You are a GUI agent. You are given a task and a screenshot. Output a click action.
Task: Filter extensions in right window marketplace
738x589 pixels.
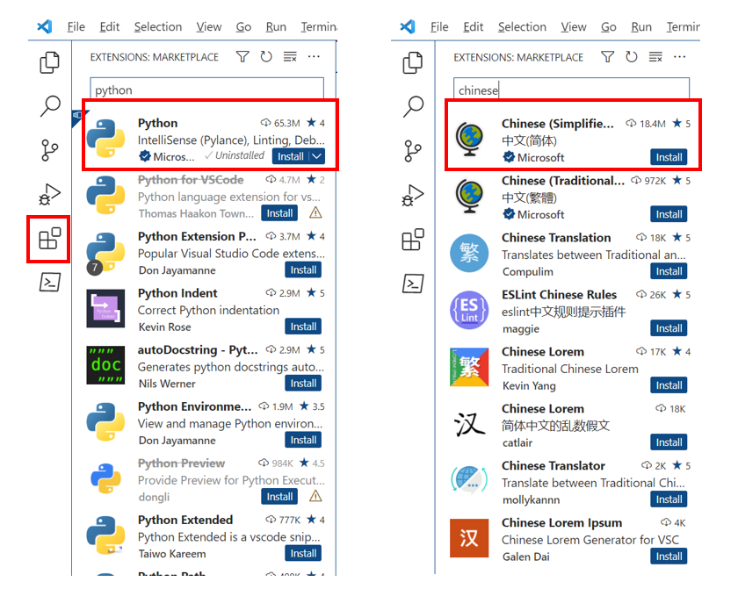[x=608, y=57]
